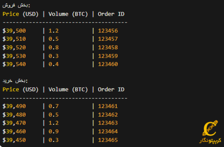Image resolution: width=224 pixels, height=147 pixels.
Task: Select volume 0.4 in the $39,540 row
Action: [53, 64]
